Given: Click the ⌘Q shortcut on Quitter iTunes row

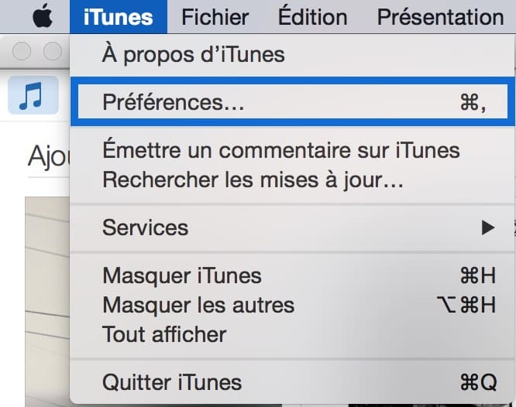Looking at the screenshot, I should point(478,382).
